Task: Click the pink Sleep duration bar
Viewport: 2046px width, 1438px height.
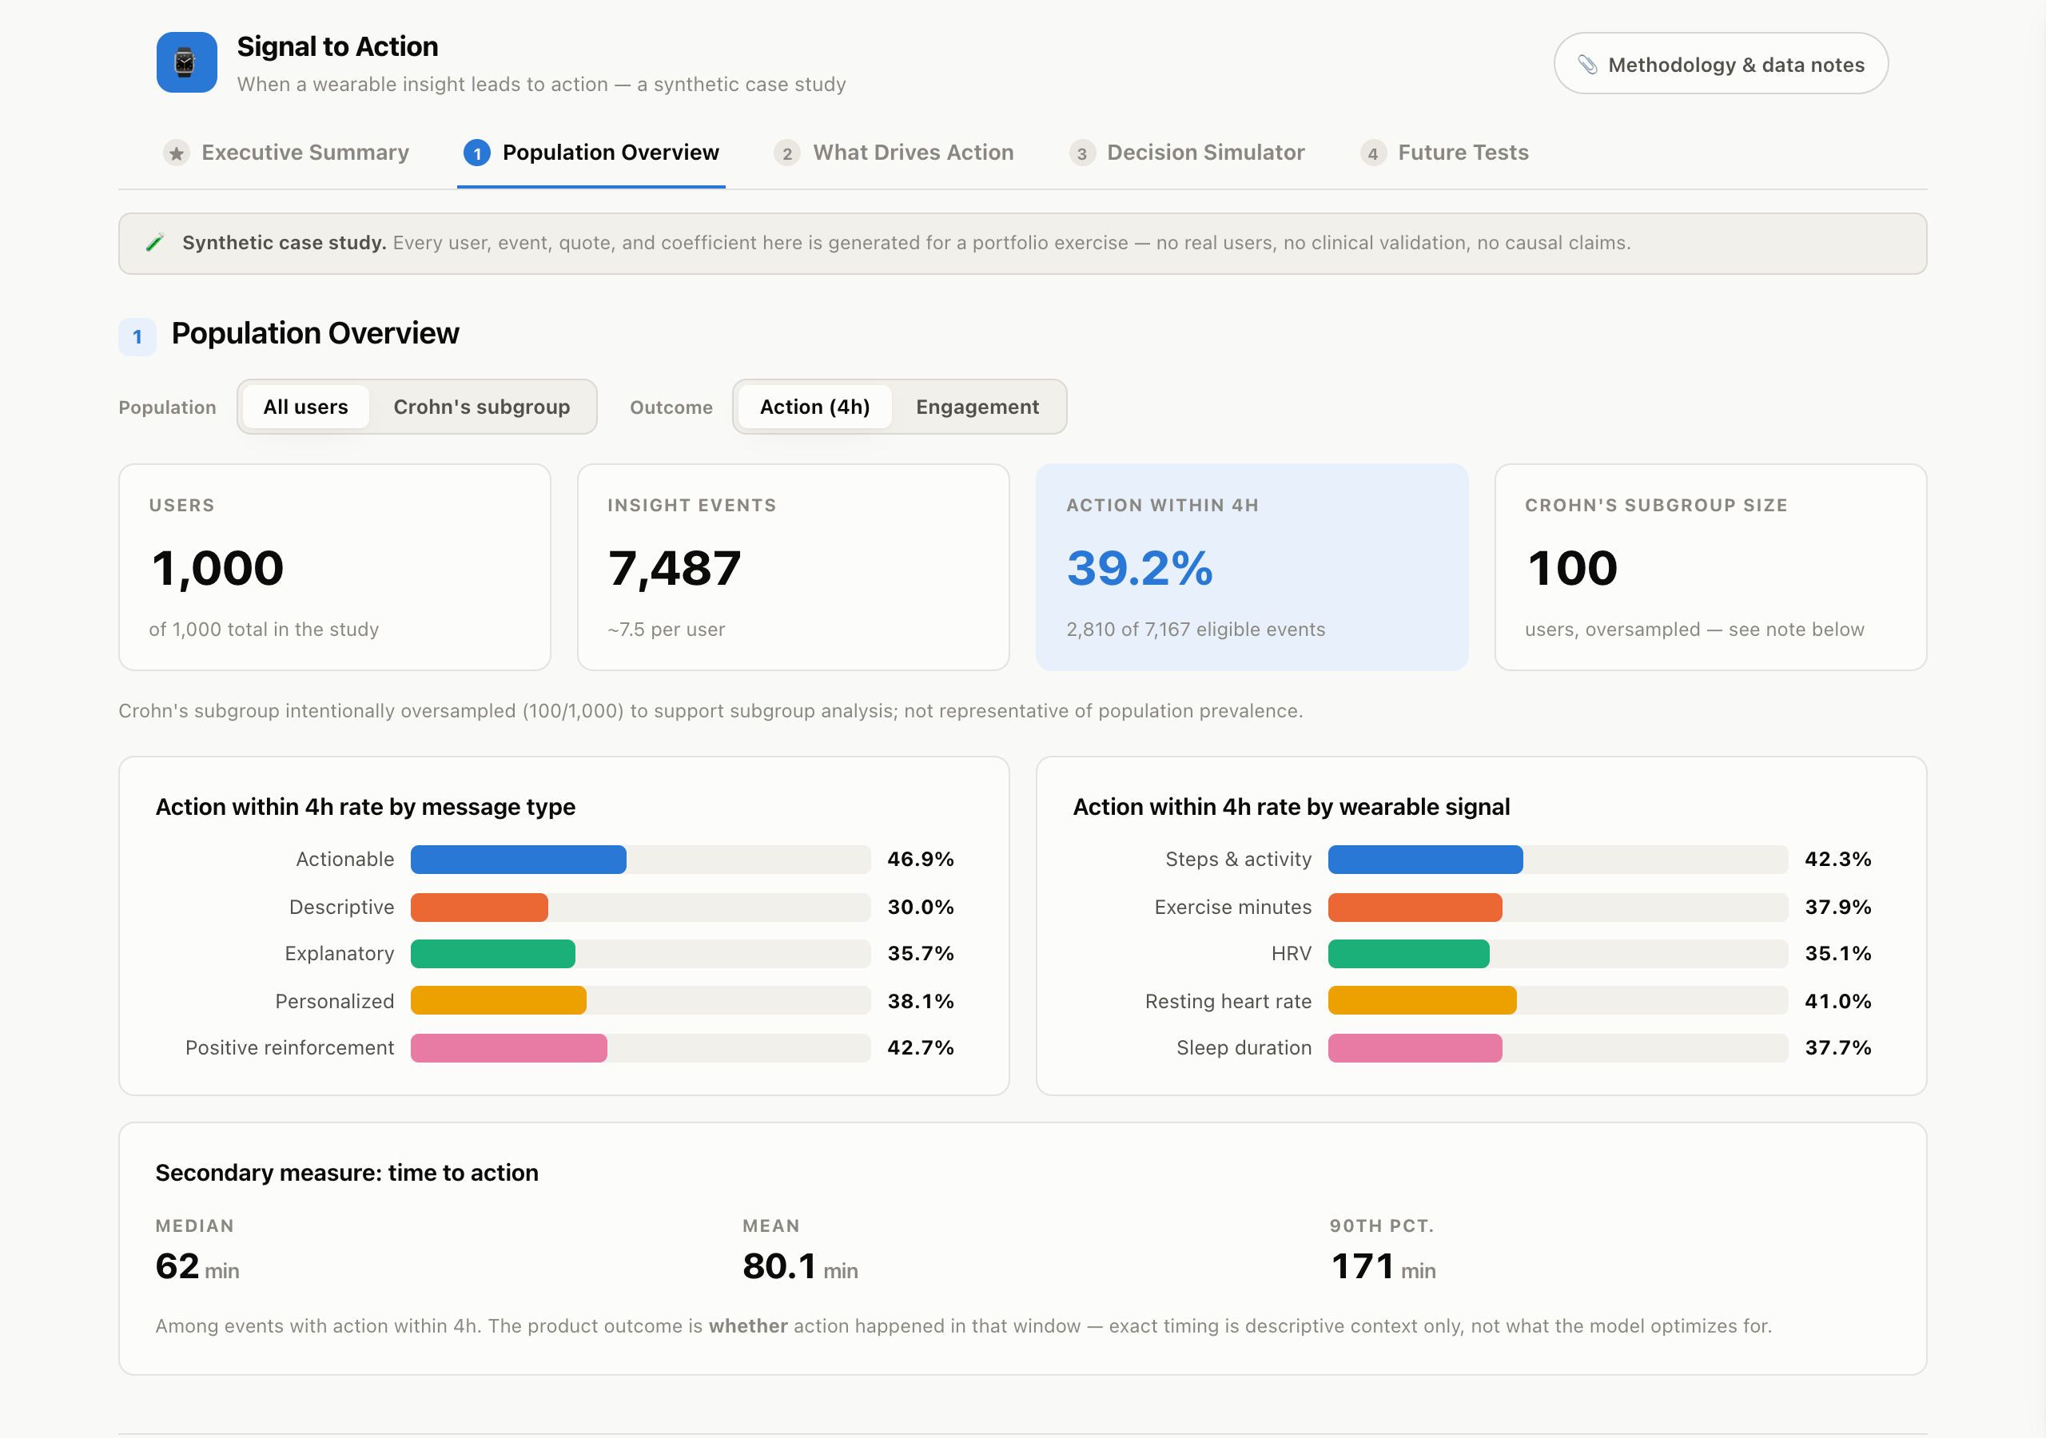Action: (1415, 1048)
